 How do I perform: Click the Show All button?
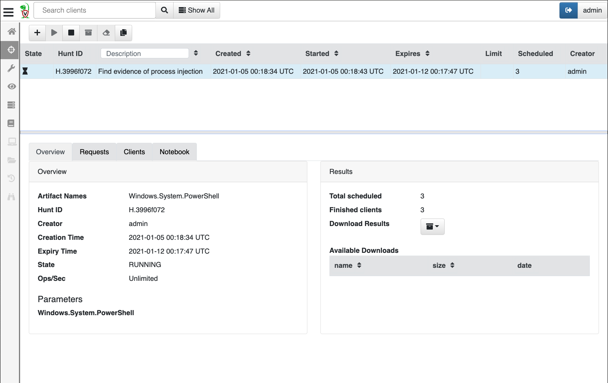pos(196,10)
